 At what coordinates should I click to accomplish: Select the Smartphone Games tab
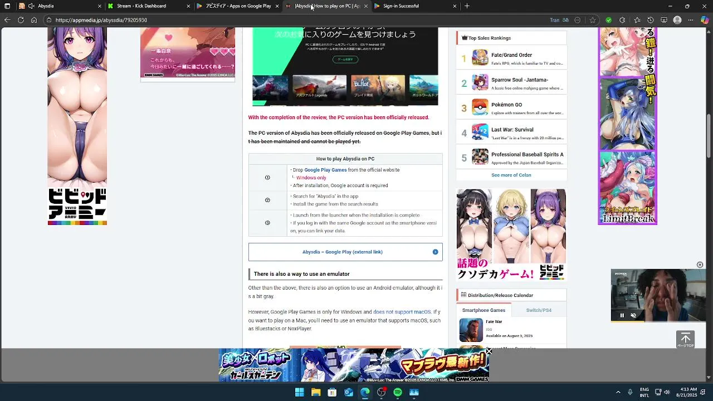click(484, 310)
